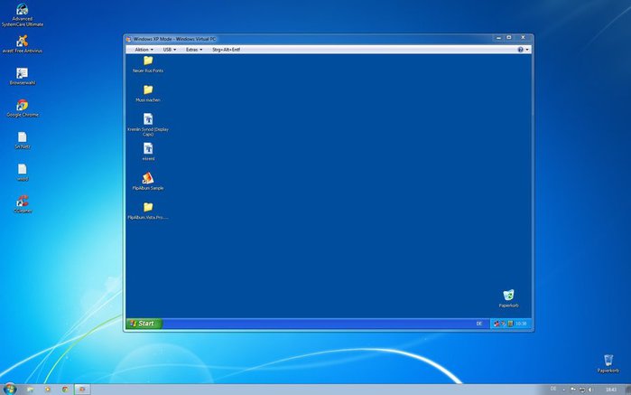This screenshot has height=395, width=631.
Task: Select the Google Chrome desktop shortcut
Action: click(x=23, y=108)
